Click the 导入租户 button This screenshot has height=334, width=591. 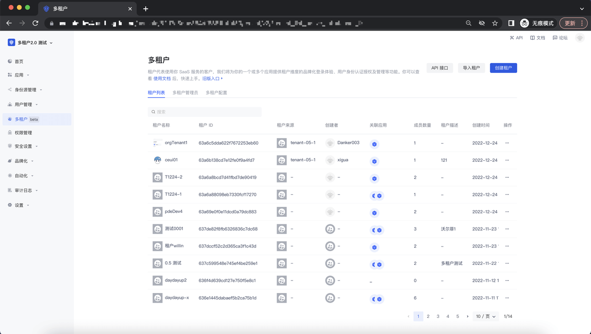tap(471, 68)
